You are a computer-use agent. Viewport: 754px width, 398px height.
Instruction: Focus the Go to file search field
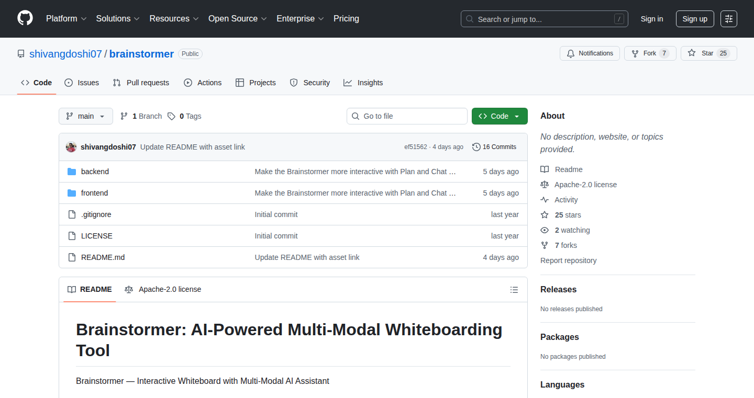pos(407,116)
